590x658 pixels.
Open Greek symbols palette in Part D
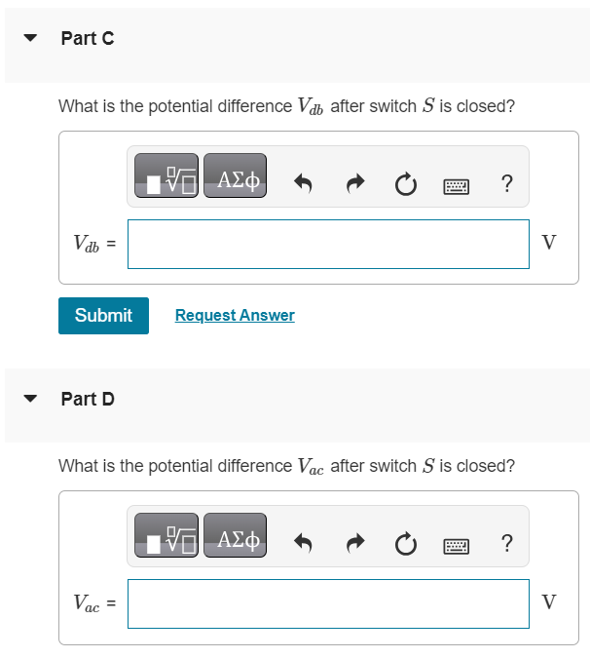(x=235, y=535)
